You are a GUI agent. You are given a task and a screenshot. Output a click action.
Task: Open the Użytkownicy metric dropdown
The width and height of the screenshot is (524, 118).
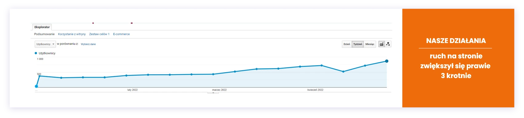point(45,44)
